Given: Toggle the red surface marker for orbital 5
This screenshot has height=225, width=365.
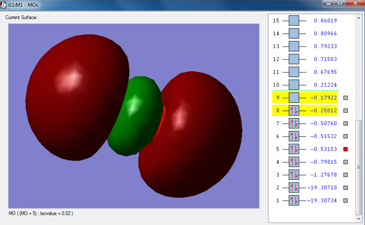Looking at the screenshot, I should 346,149.
